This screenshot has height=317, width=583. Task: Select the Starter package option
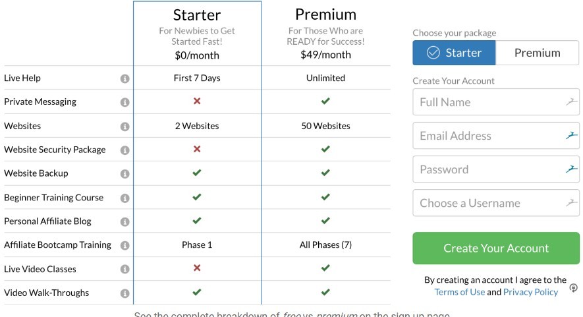454,53
